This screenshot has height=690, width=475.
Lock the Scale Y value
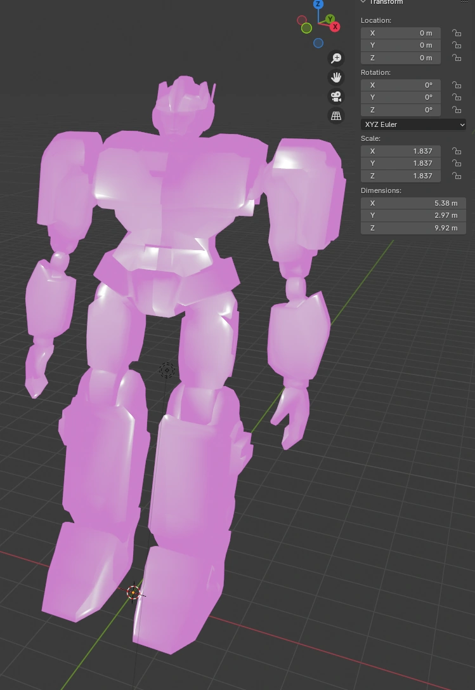(x=457, y=163)
